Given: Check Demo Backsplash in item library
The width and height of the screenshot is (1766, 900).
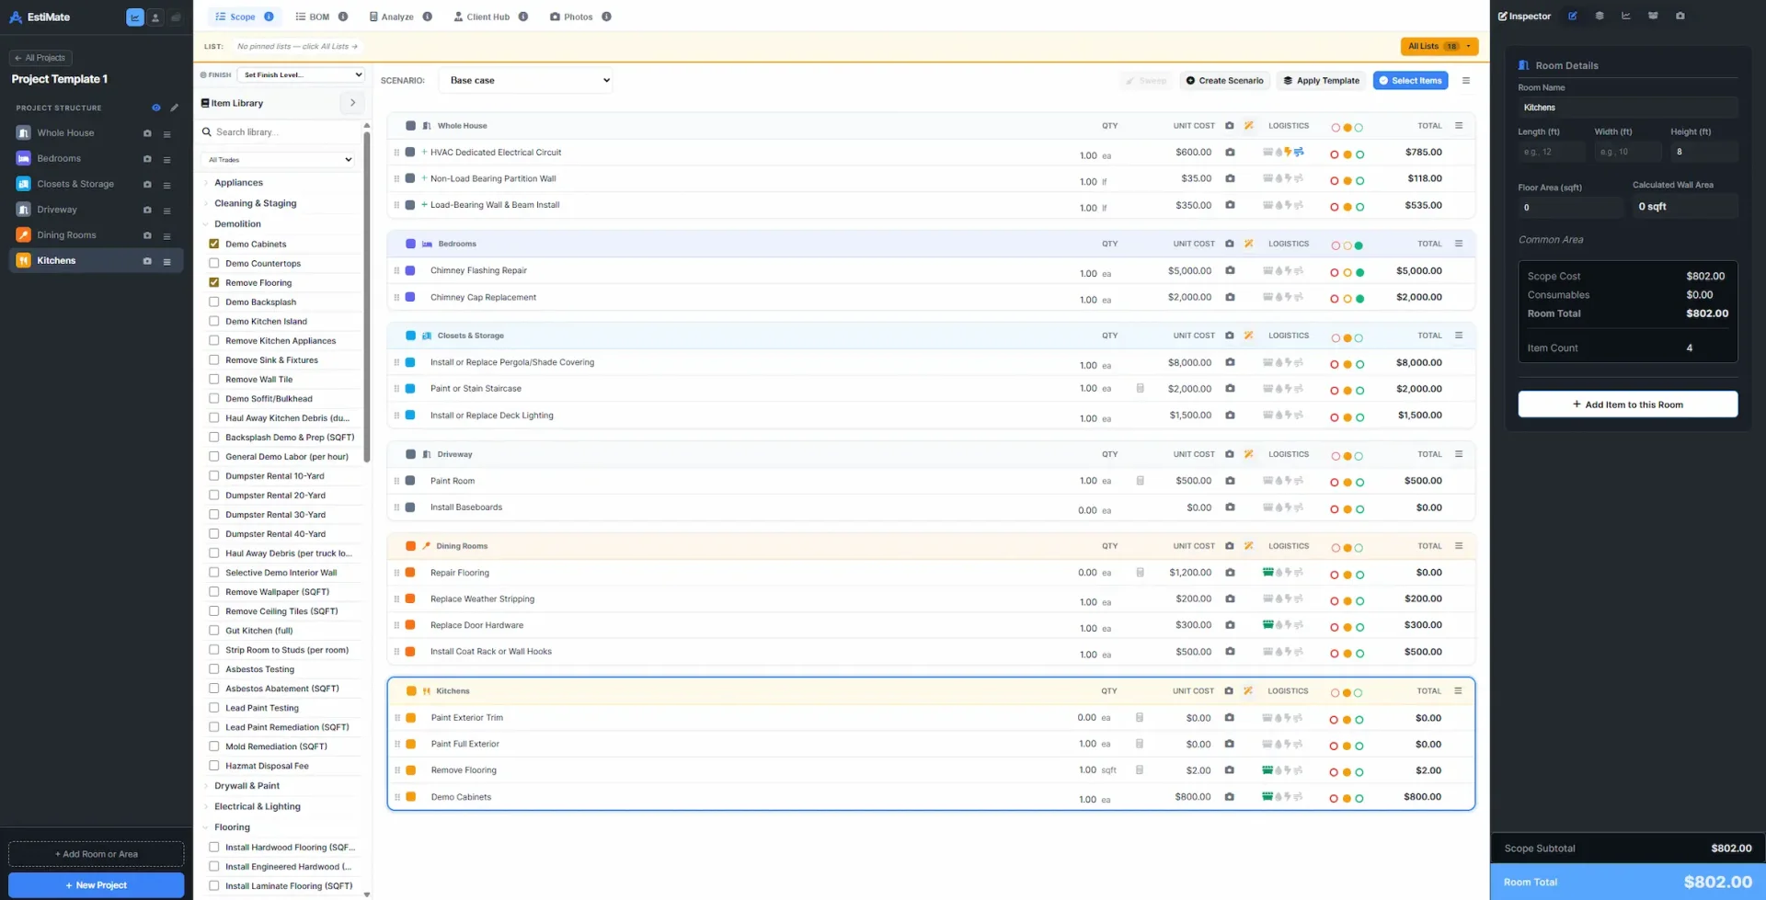Looking at the screenshot, I should (x=214, y=302).
